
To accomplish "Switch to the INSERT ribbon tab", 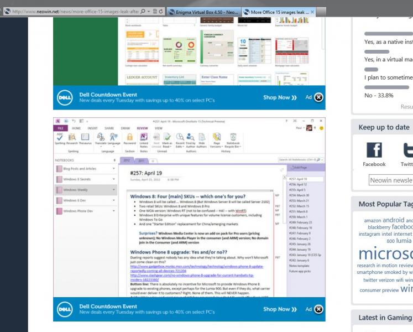I will click(x=92, y=128).
